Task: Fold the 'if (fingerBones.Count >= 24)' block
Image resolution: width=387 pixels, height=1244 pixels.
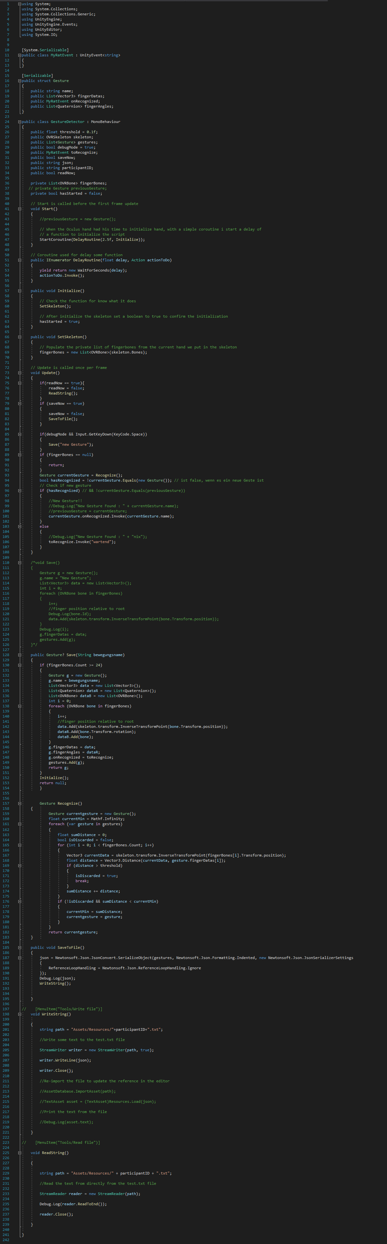Action: (20, 665)
